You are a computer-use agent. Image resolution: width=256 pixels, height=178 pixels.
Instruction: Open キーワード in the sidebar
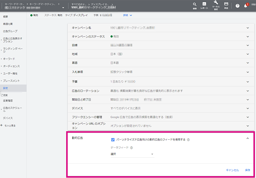9,59
